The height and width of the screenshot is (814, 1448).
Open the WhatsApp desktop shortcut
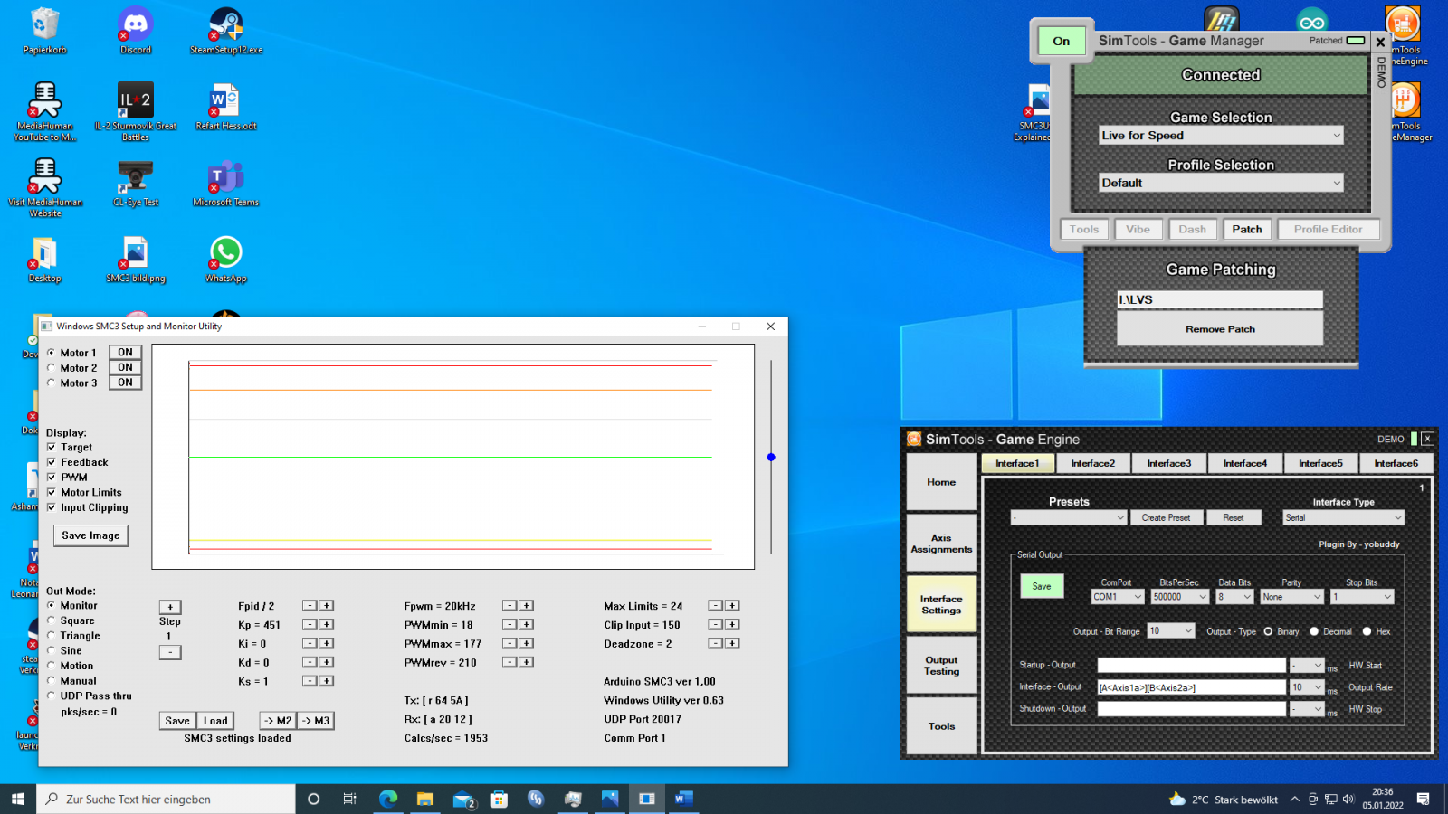click(226, 259)
